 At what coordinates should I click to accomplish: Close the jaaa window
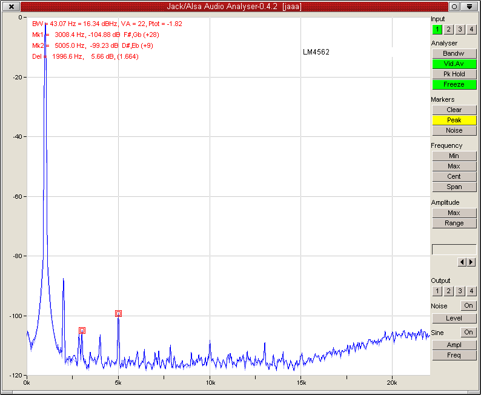coord(12,7)
